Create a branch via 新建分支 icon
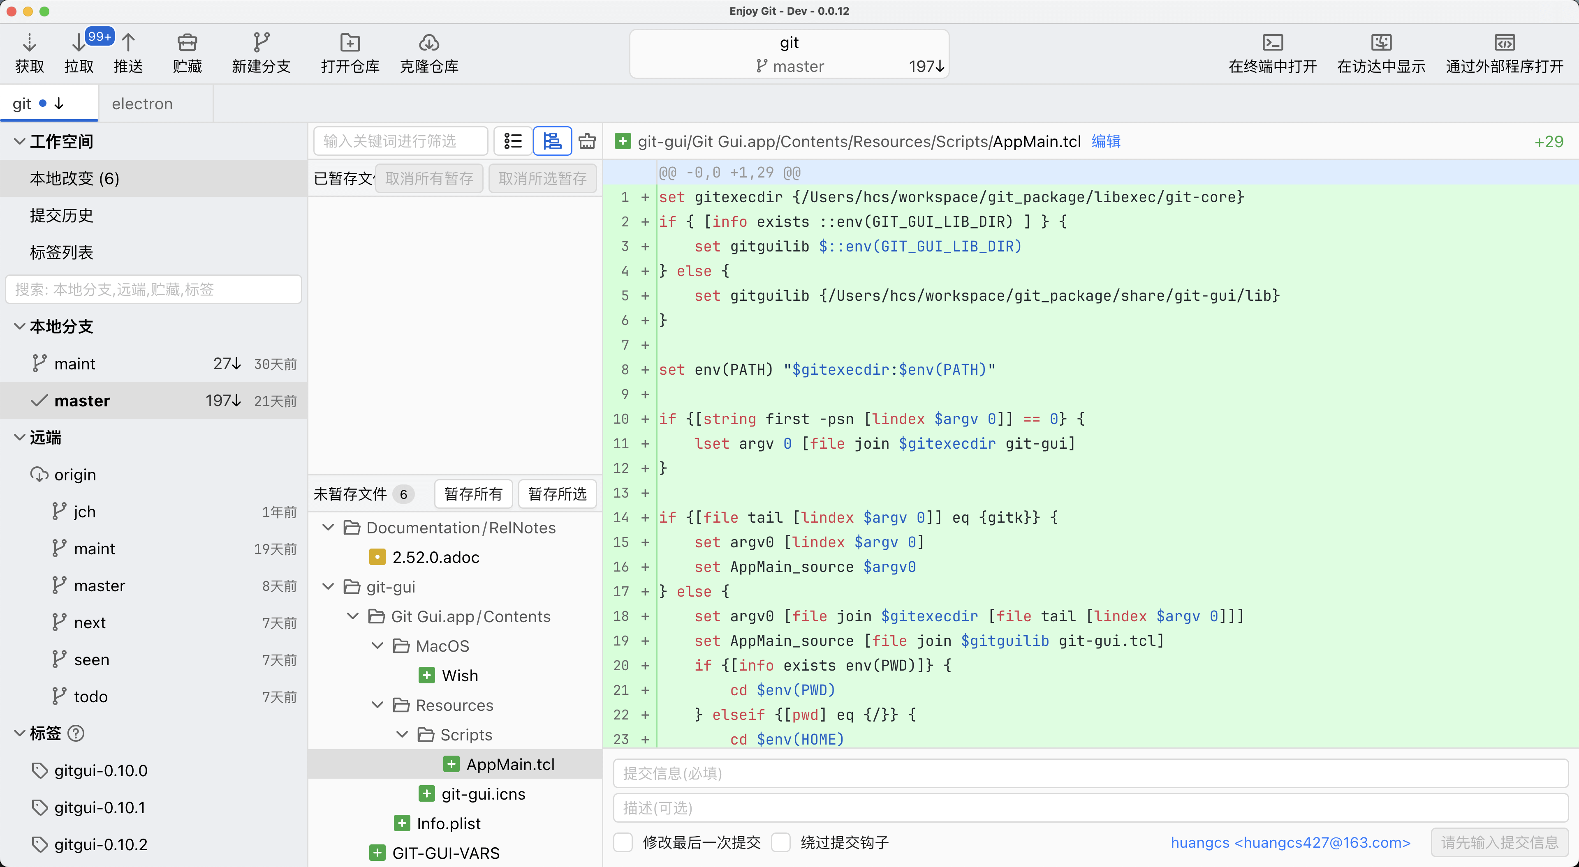 click(x=261, y=51)
